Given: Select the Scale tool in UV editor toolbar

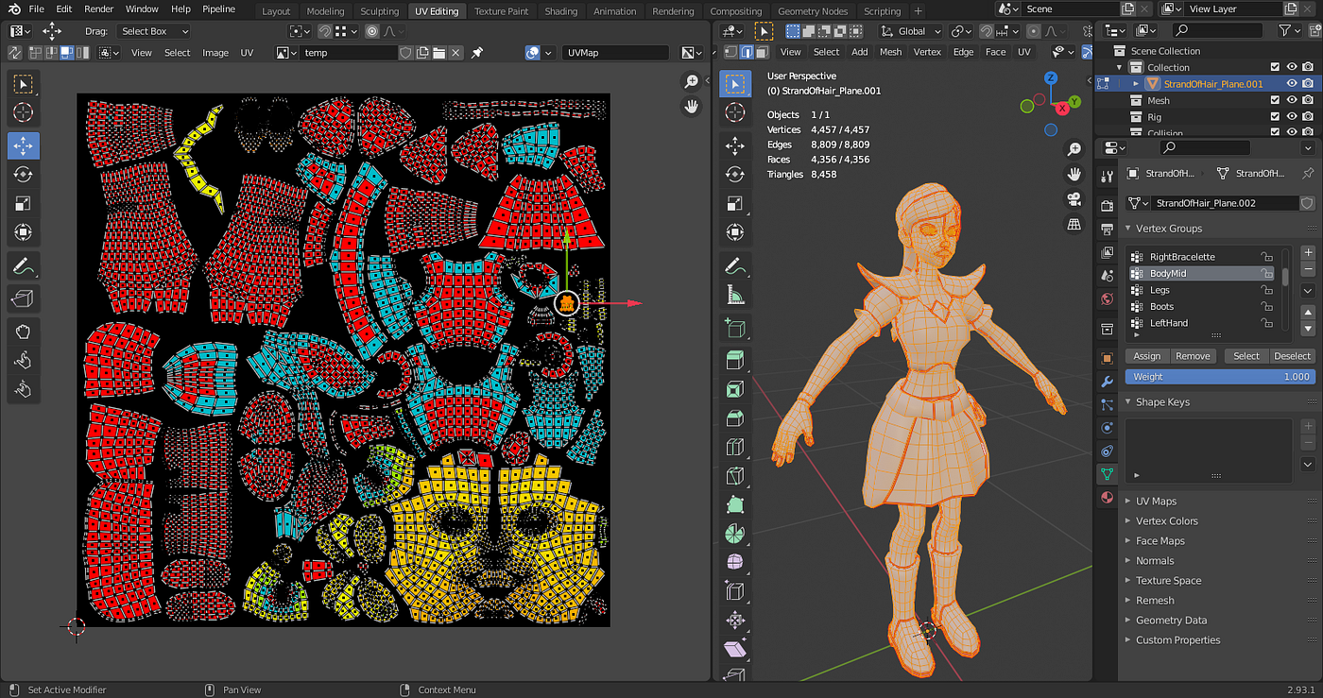Looking at the screenshot, I should point(24,203).
